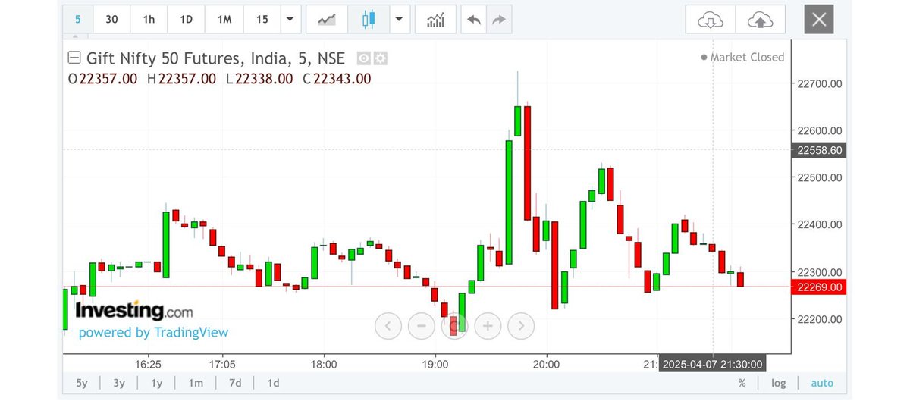Set range to 3y
The height and width of the screenshot is (420, 910).
pos(119,383)
